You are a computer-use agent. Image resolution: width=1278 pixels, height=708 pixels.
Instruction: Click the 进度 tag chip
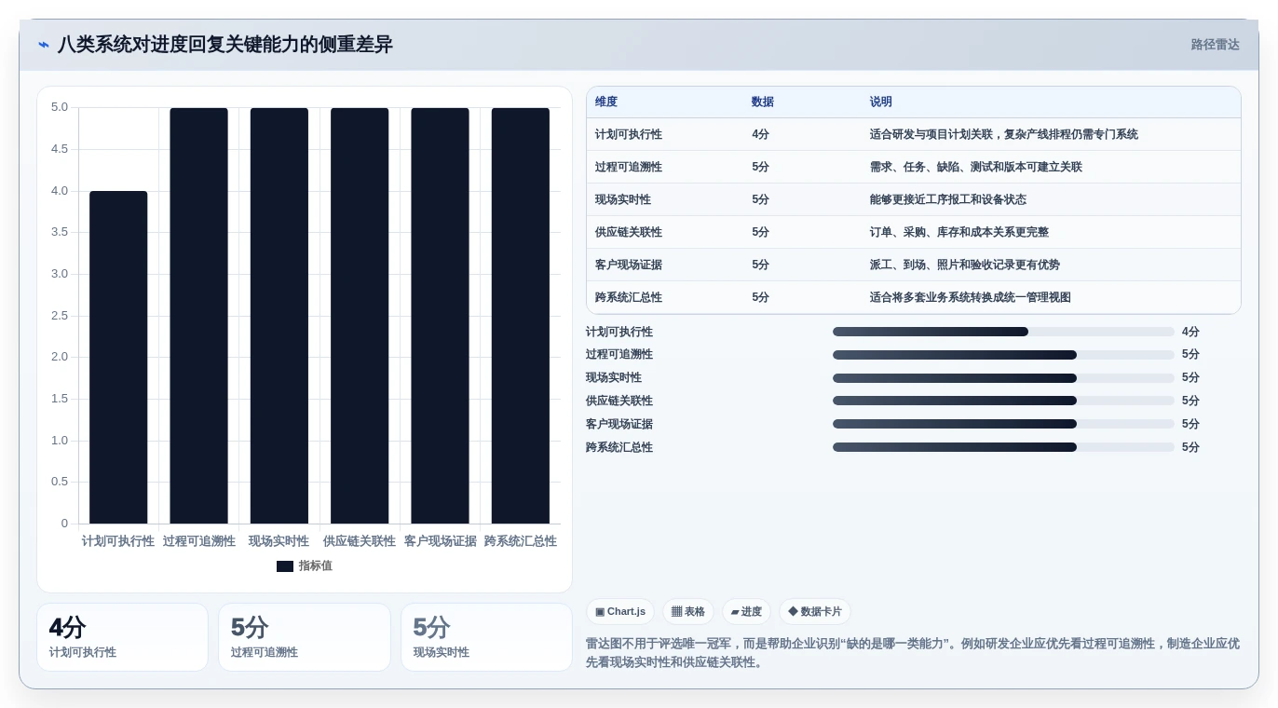[x=746, y=612]
